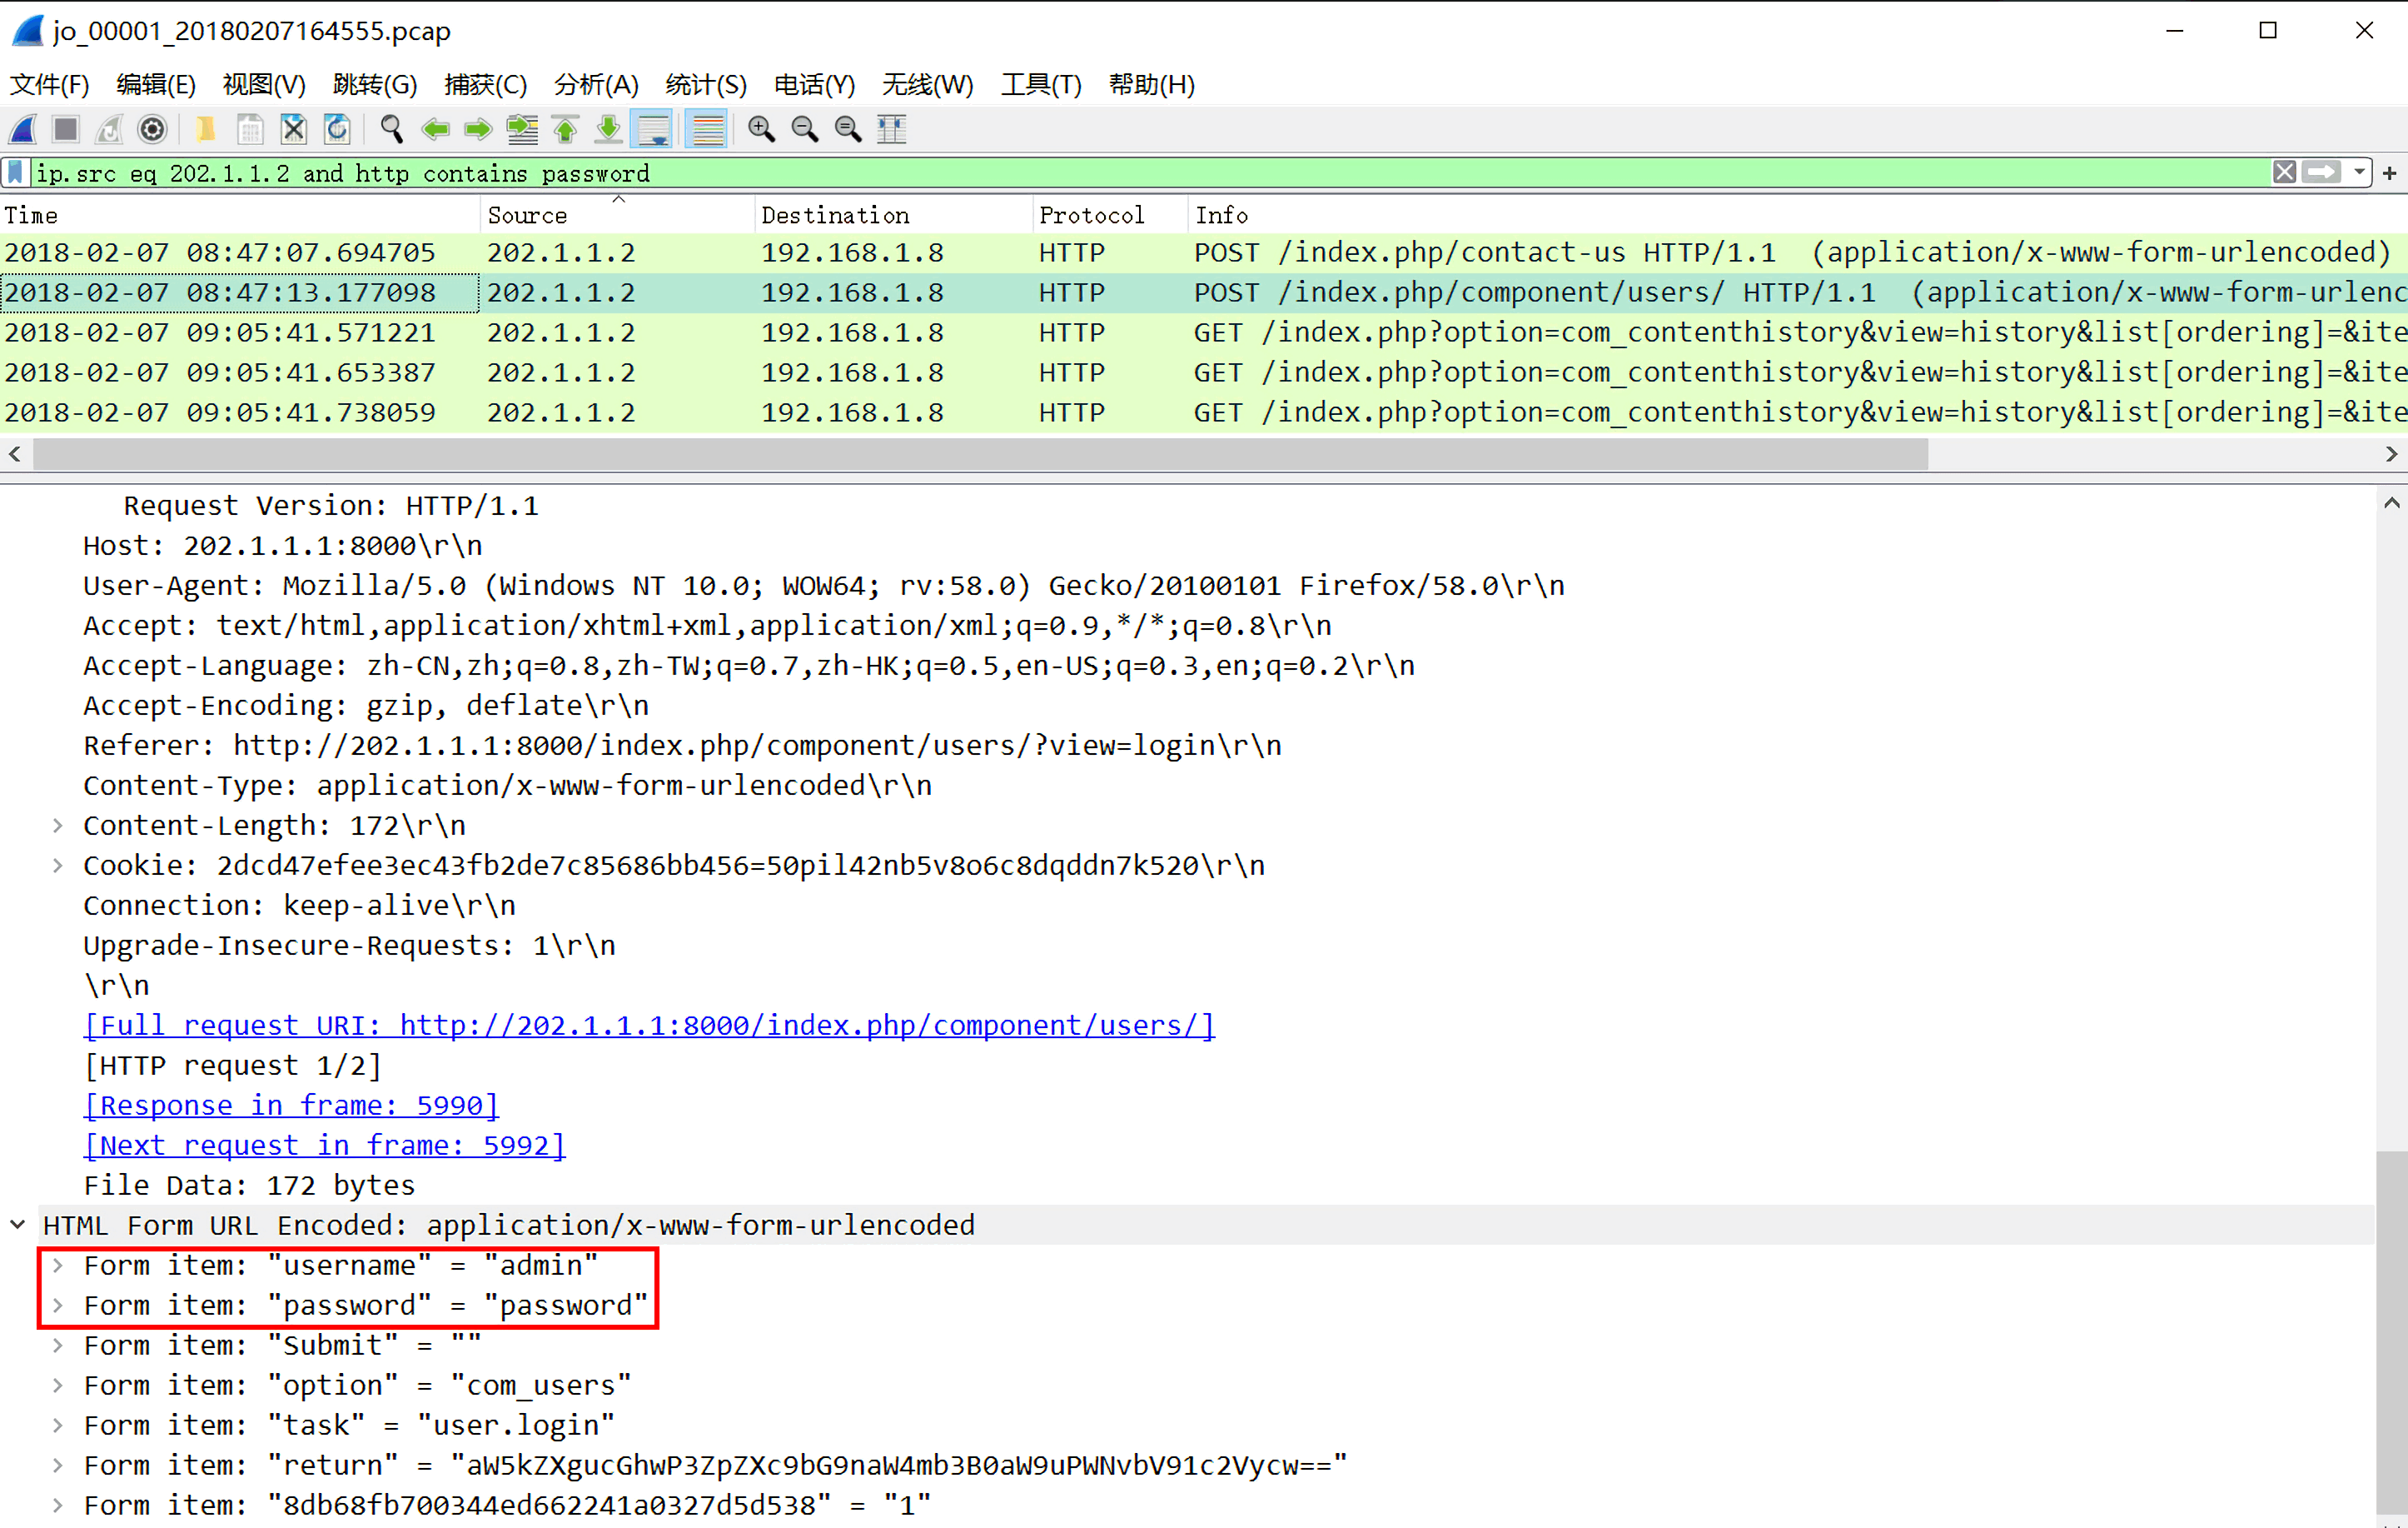Save the capture file
The height and width of the screenshot is (1528, 2408).
pyautogui.click(x=250, y=129)
